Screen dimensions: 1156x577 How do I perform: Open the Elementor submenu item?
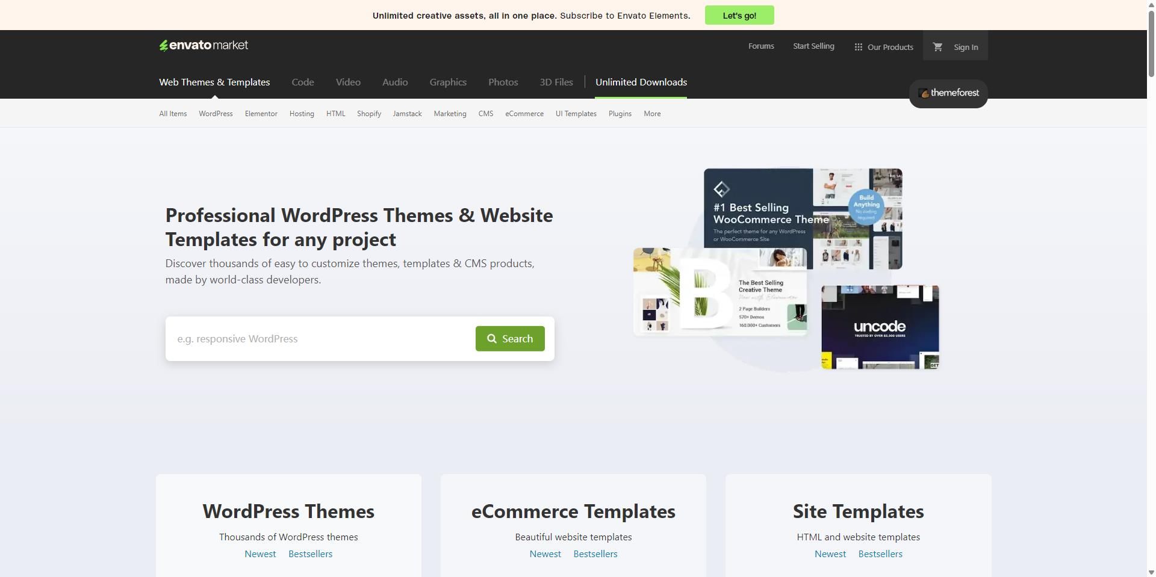point(261,114)
